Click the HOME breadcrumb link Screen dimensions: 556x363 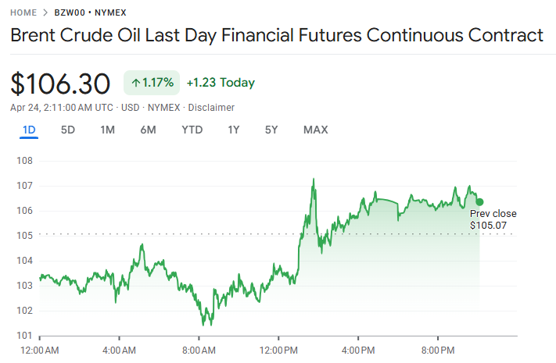[x=24, y=12]
